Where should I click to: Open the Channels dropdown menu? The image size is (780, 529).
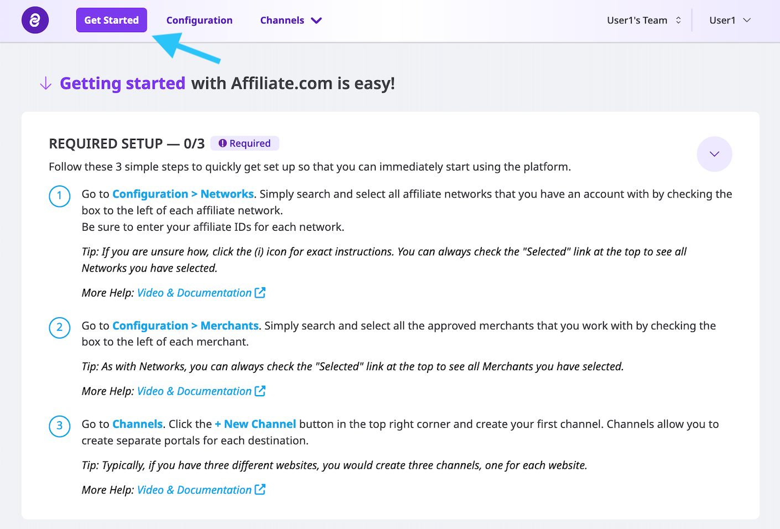coord(290,20)
